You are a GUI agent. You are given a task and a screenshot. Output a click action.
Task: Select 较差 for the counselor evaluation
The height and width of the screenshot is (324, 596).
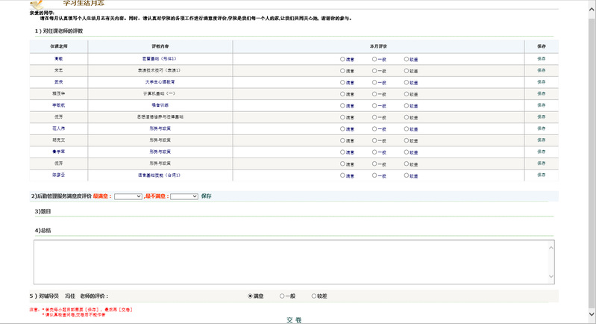(x=314, y=296)
